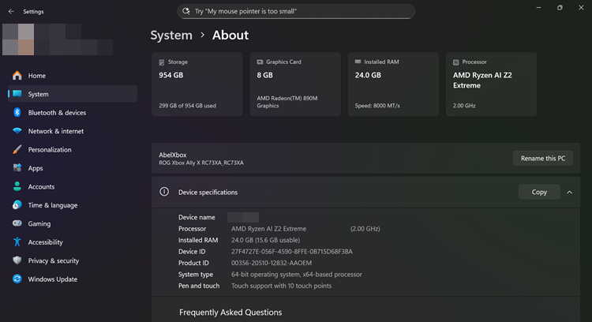Screen dimensions: 592x322
Task: Click Speed: 8000 MT/s text
Action: pos(377,106)
